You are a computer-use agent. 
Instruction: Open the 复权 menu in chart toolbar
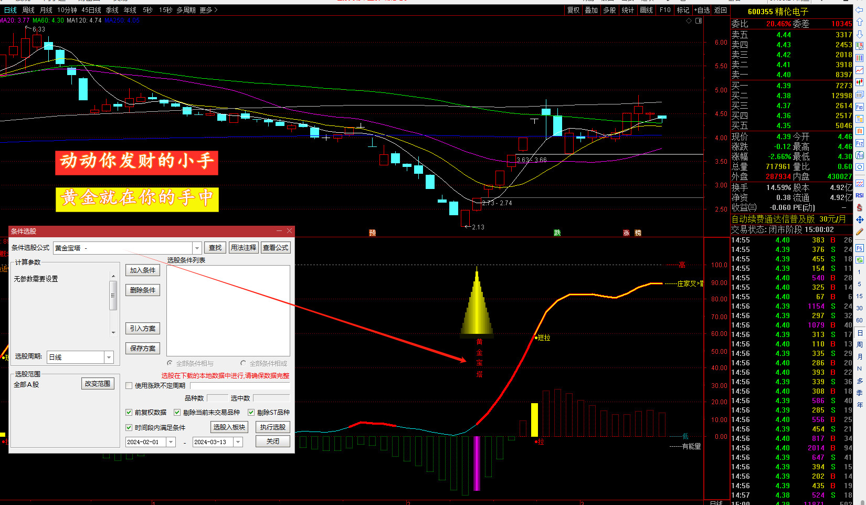tap(573, 10)
